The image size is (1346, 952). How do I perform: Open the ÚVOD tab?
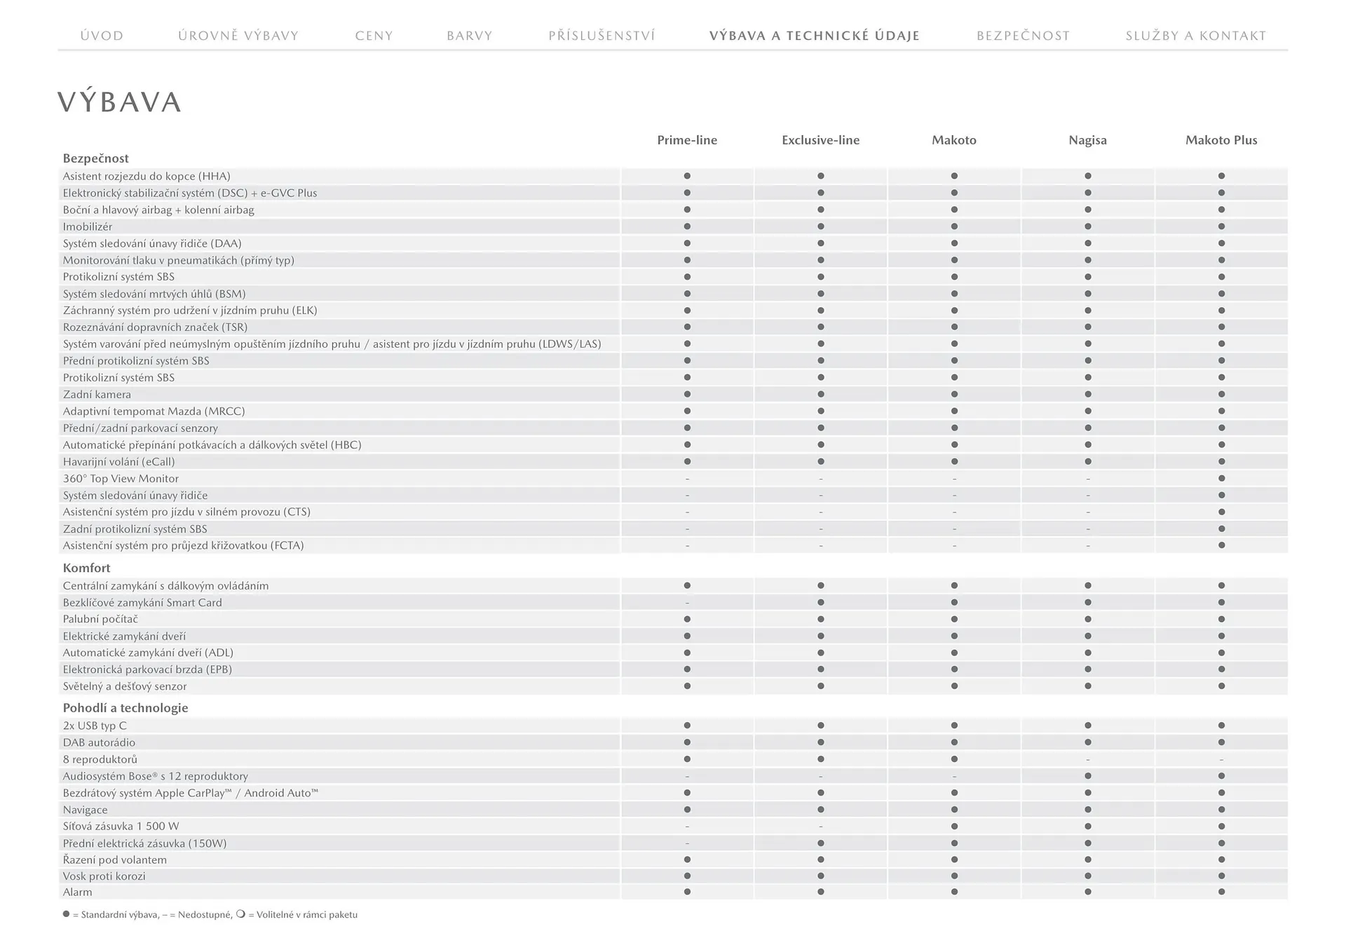coord(102,36)
